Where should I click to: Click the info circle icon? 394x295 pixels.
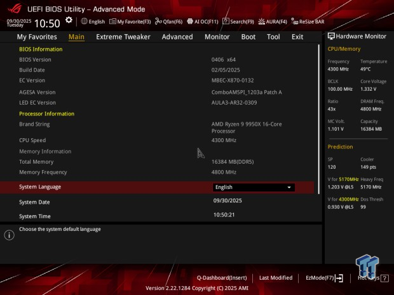click(10, 235)
